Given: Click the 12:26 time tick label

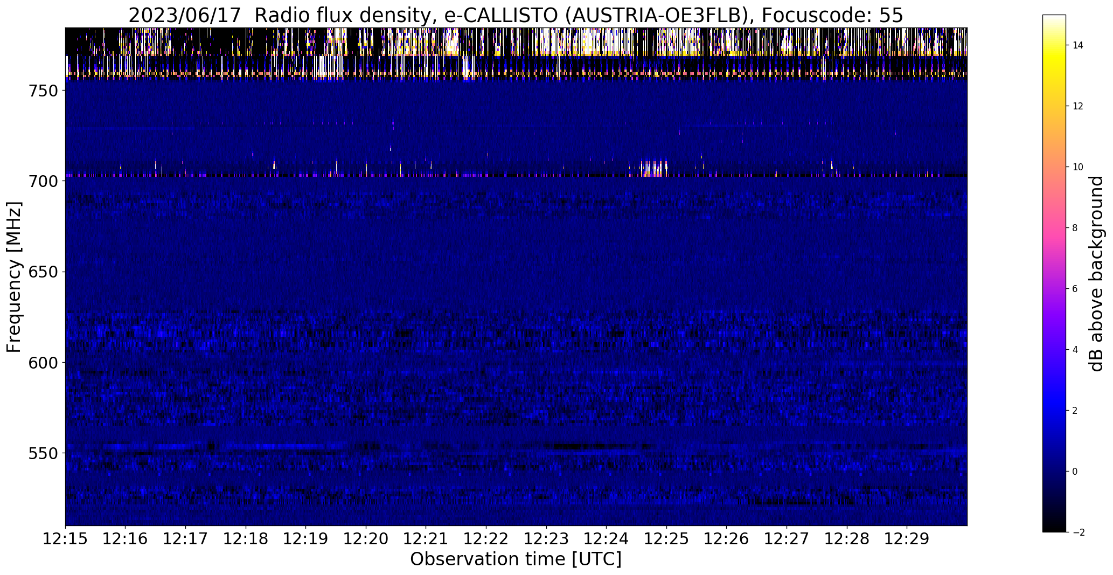Looking at the screenshot, I should (727, 538).
